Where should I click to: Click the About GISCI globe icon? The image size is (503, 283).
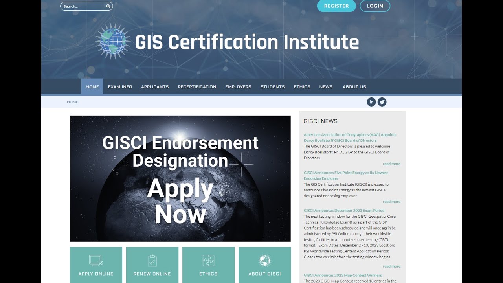click(x=265, y=260)
